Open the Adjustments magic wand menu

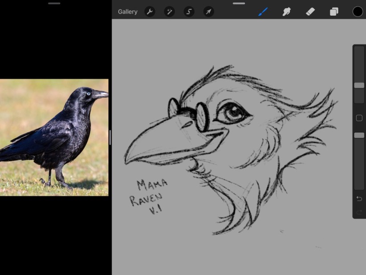click(170, 12)
